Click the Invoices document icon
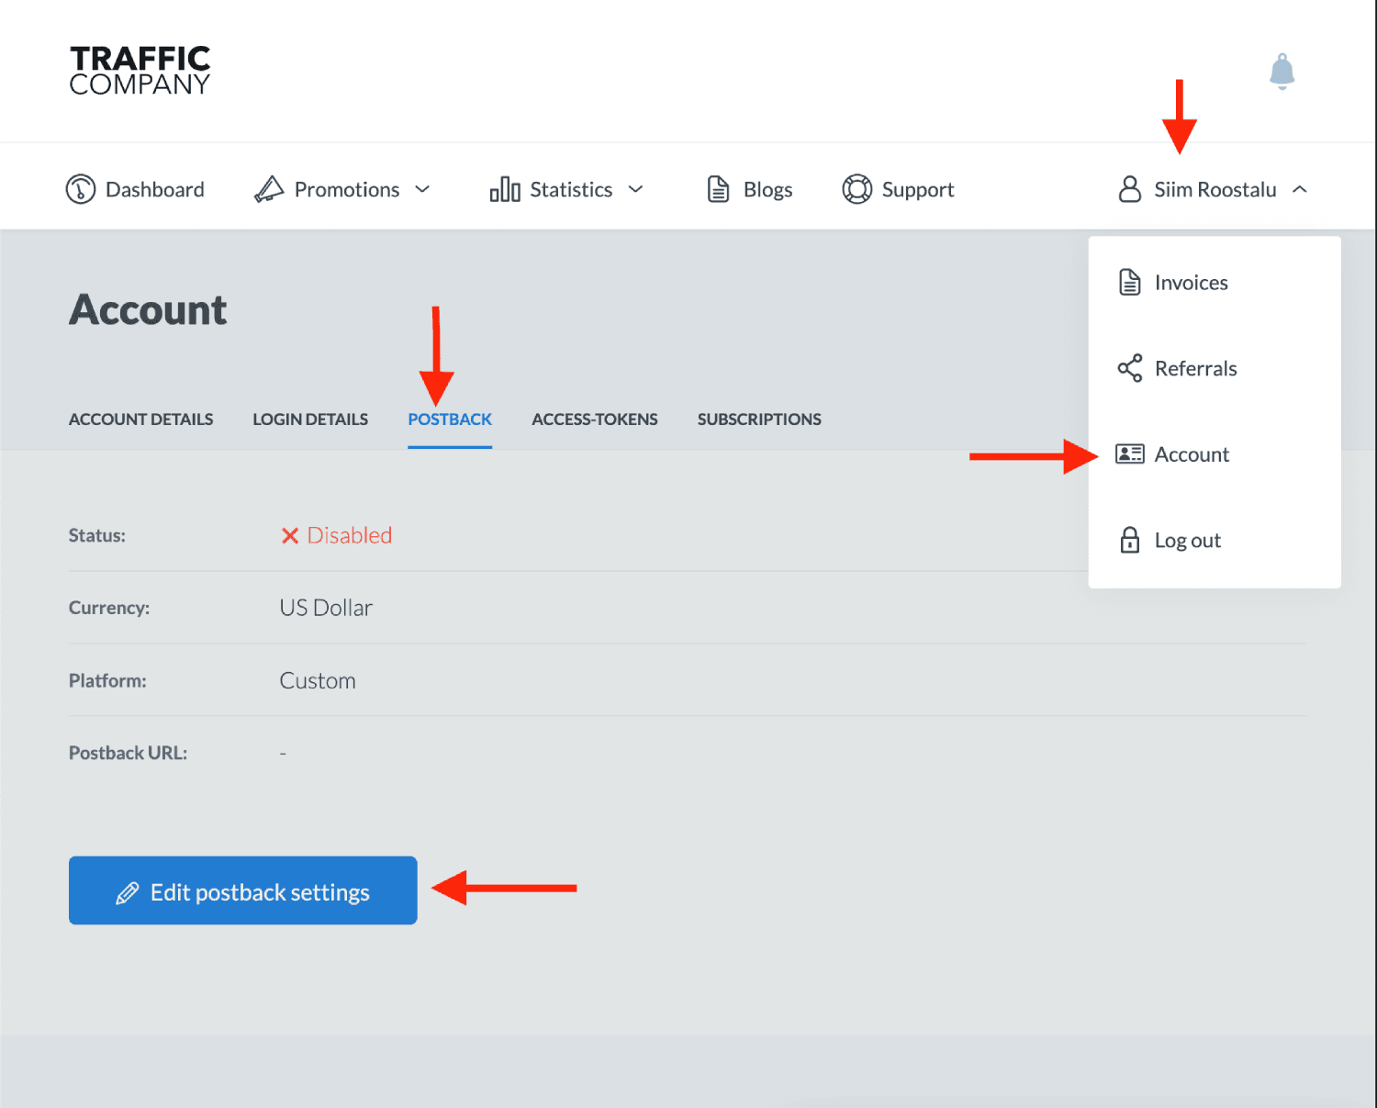The width and height of the screenshot is (1377, 1108). [1130, 282]
